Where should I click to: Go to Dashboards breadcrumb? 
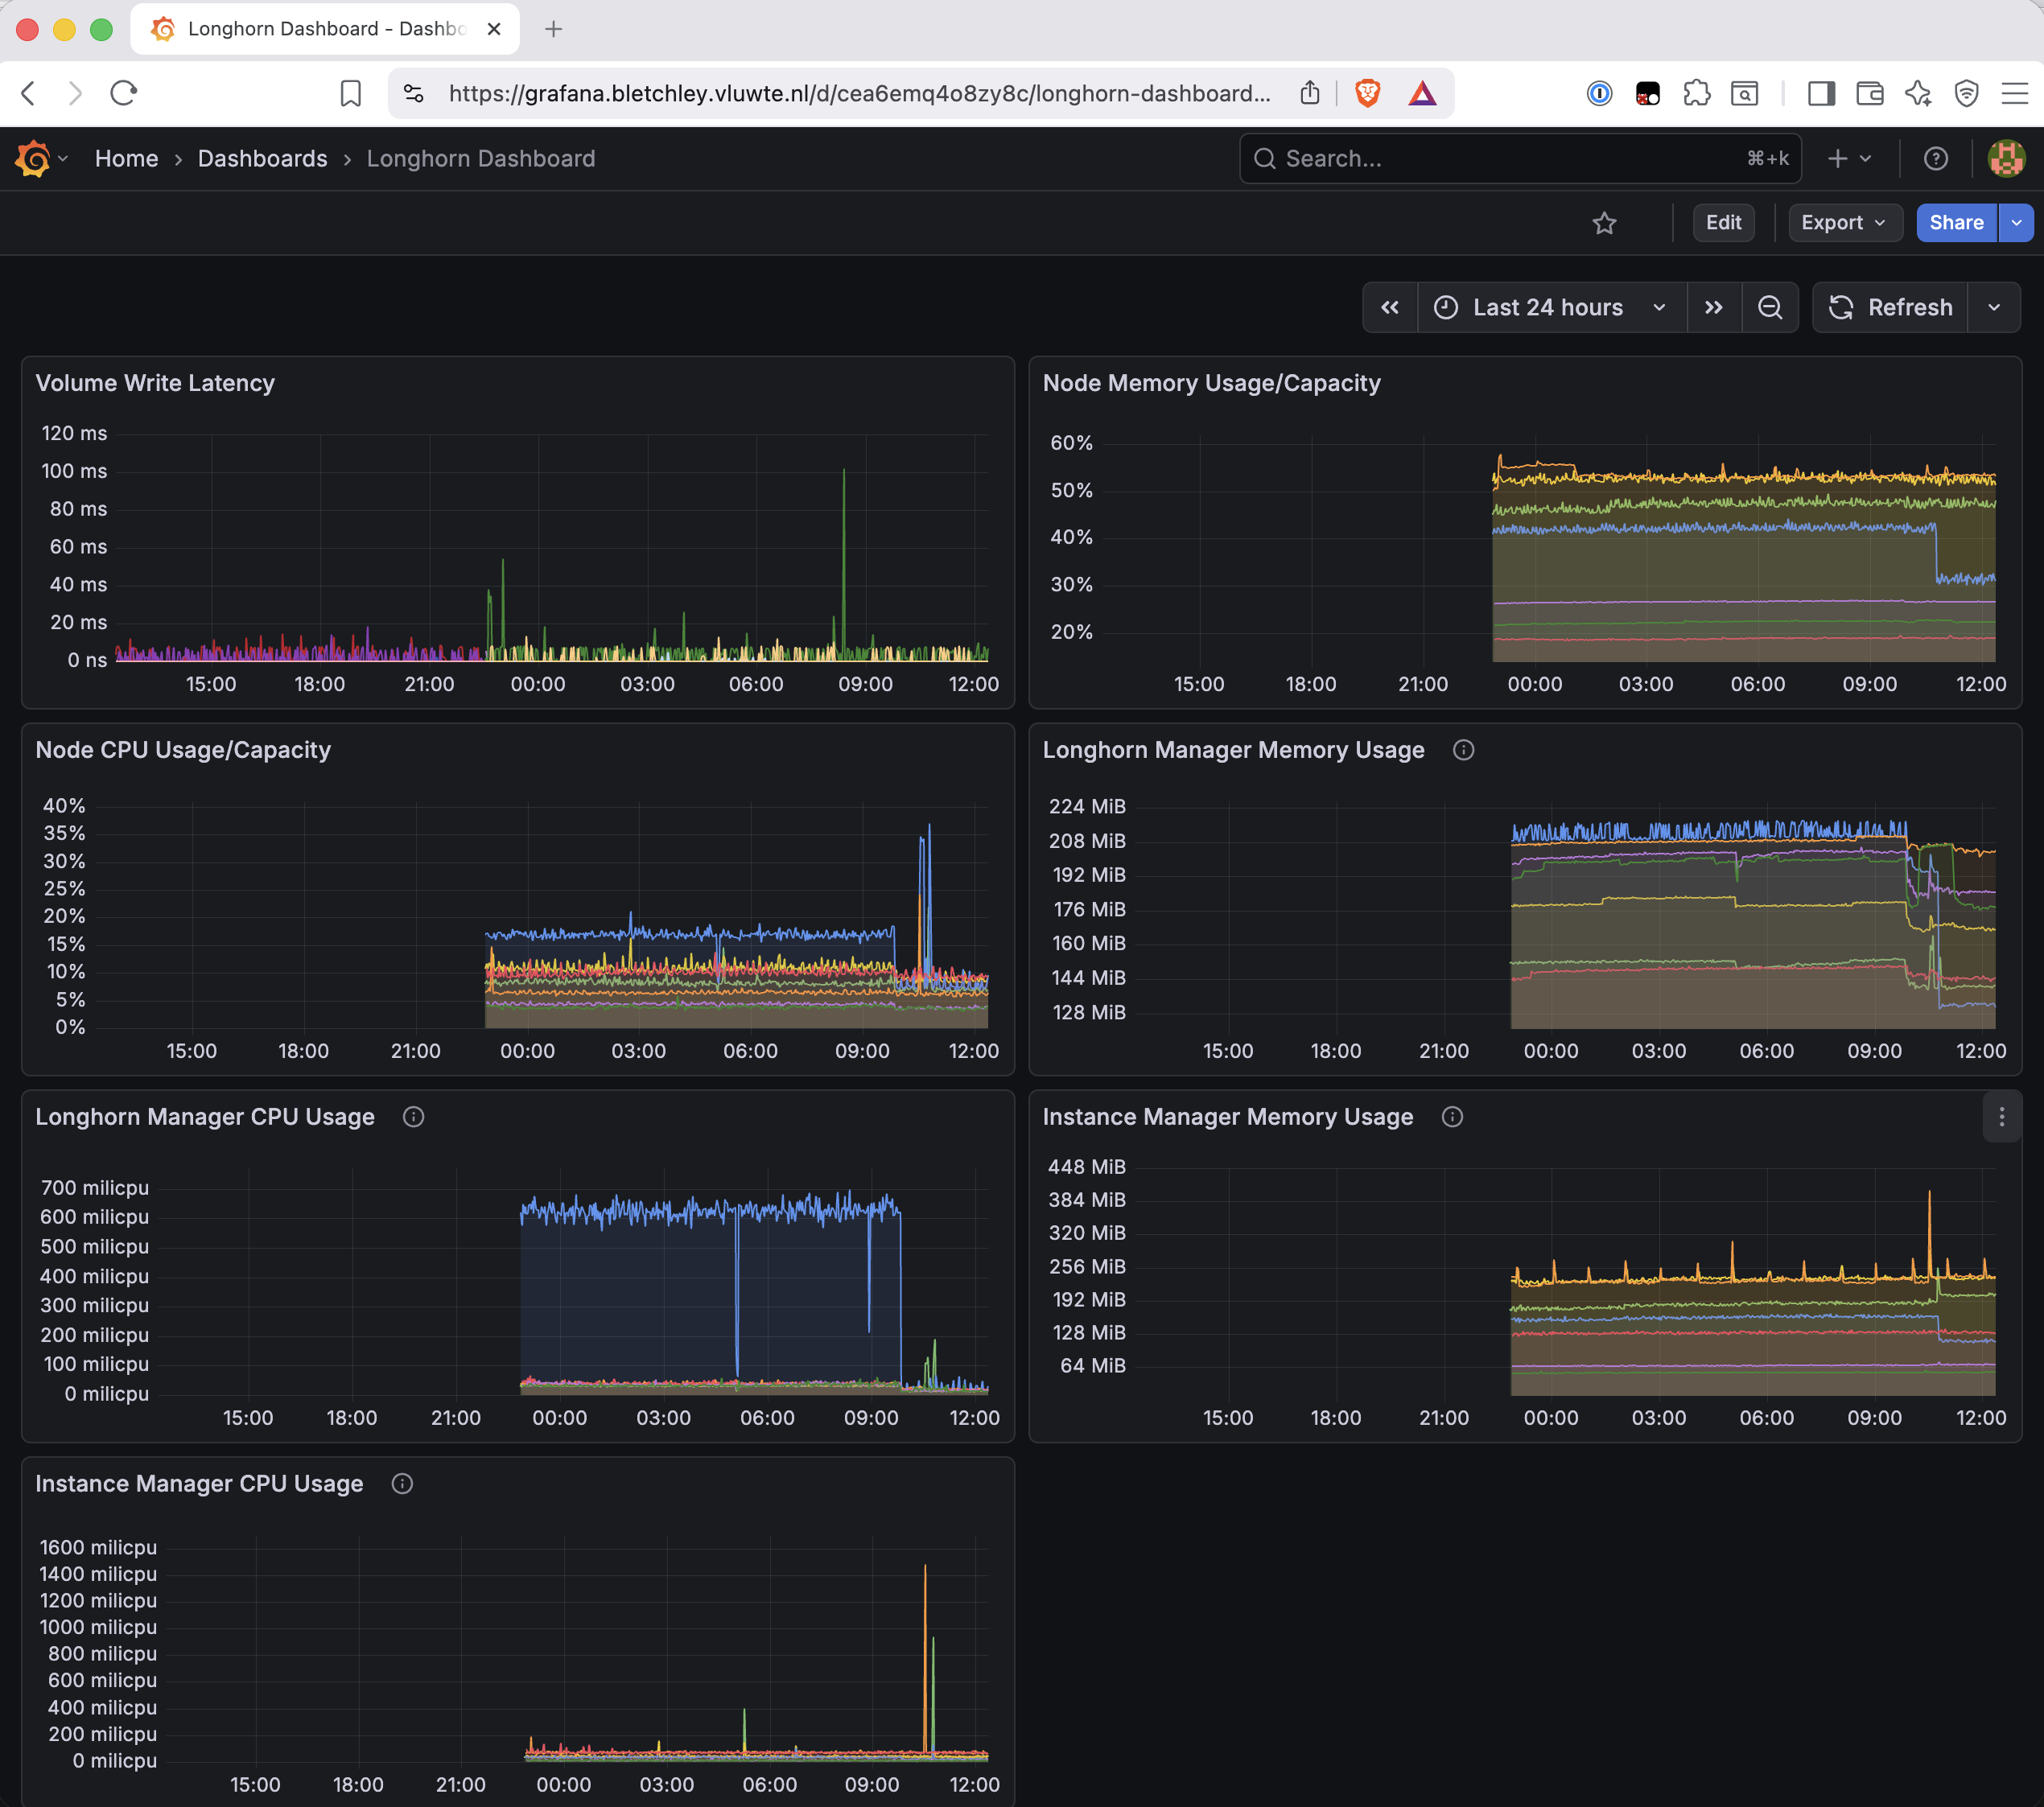click(262, 158)
